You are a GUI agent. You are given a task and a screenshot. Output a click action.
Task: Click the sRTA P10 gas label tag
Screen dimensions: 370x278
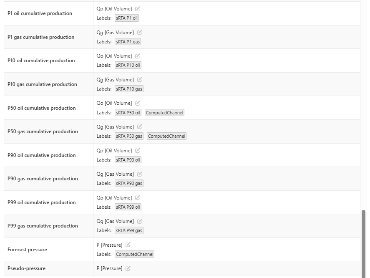click(x=129, y=89)
